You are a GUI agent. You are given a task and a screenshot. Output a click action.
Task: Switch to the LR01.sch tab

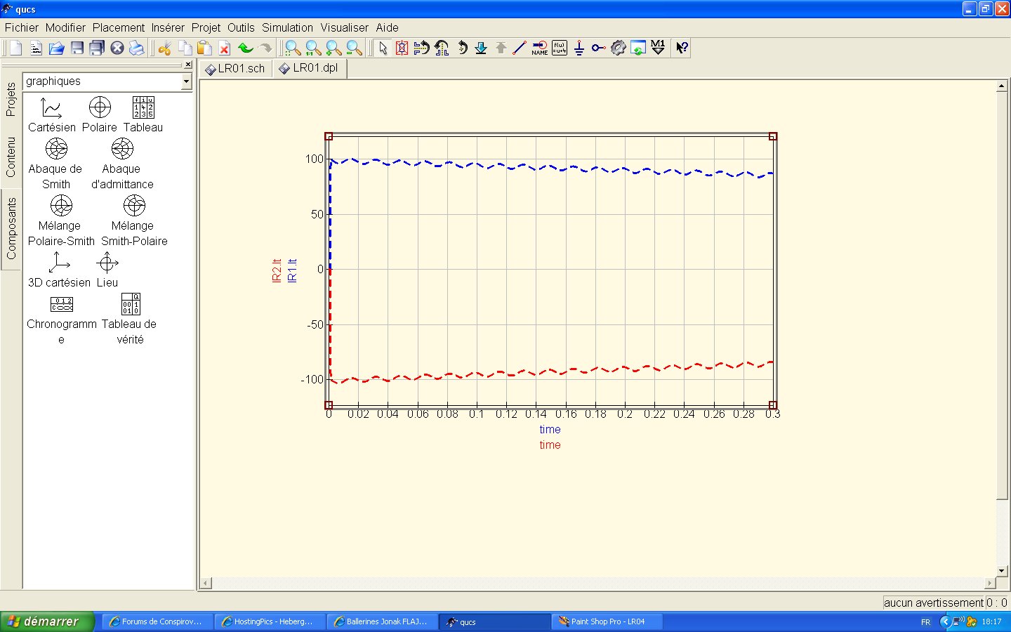pyautogui.click(x=235, y=68)
